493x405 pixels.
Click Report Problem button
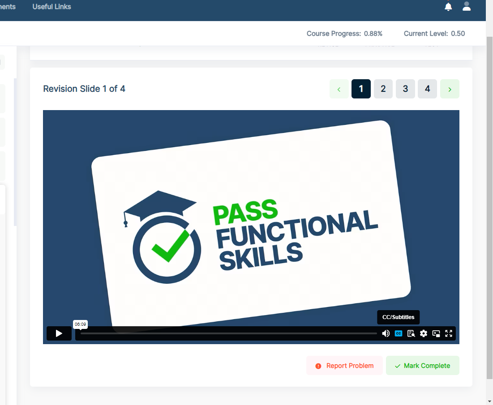(345, 366)
